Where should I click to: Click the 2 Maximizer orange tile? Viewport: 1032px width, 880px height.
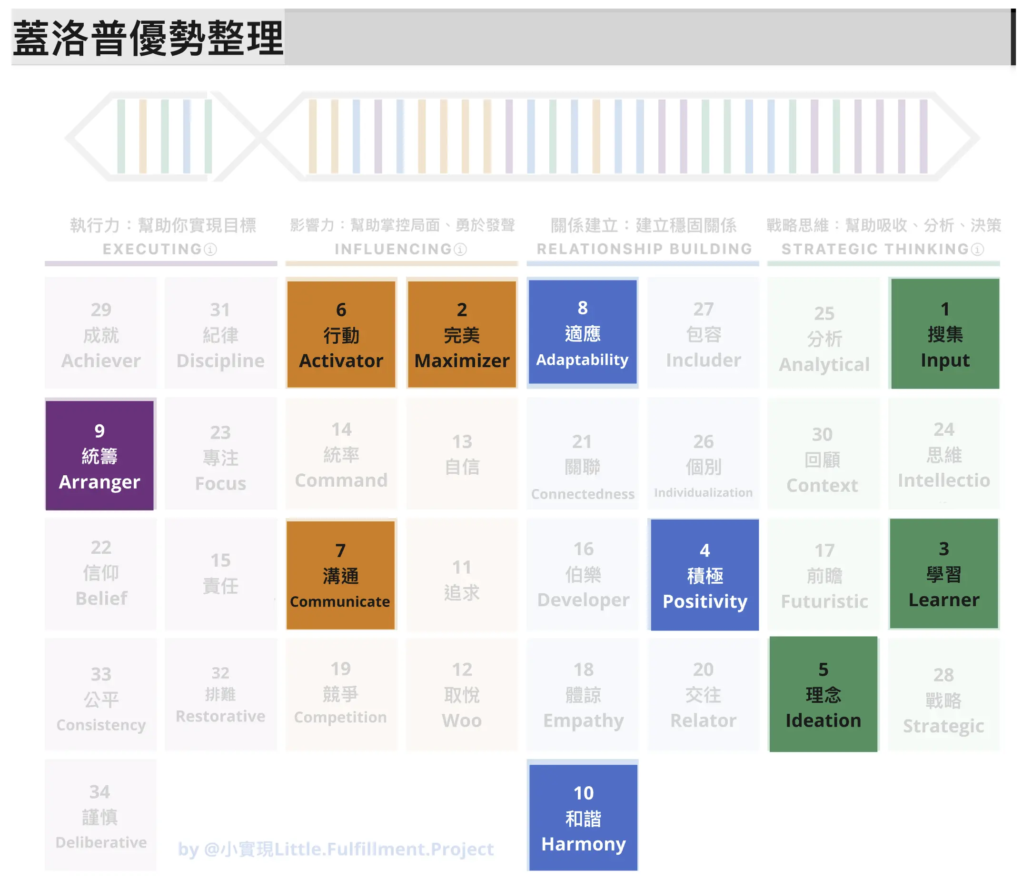(462, 334)
